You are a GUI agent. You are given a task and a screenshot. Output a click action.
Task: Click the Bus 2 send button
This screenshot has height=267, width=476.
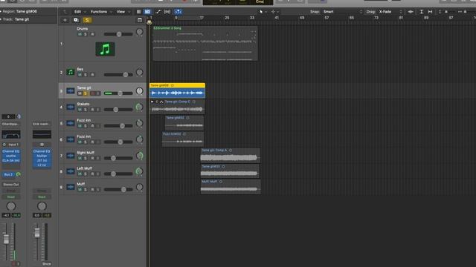click(x=8, y=175)
